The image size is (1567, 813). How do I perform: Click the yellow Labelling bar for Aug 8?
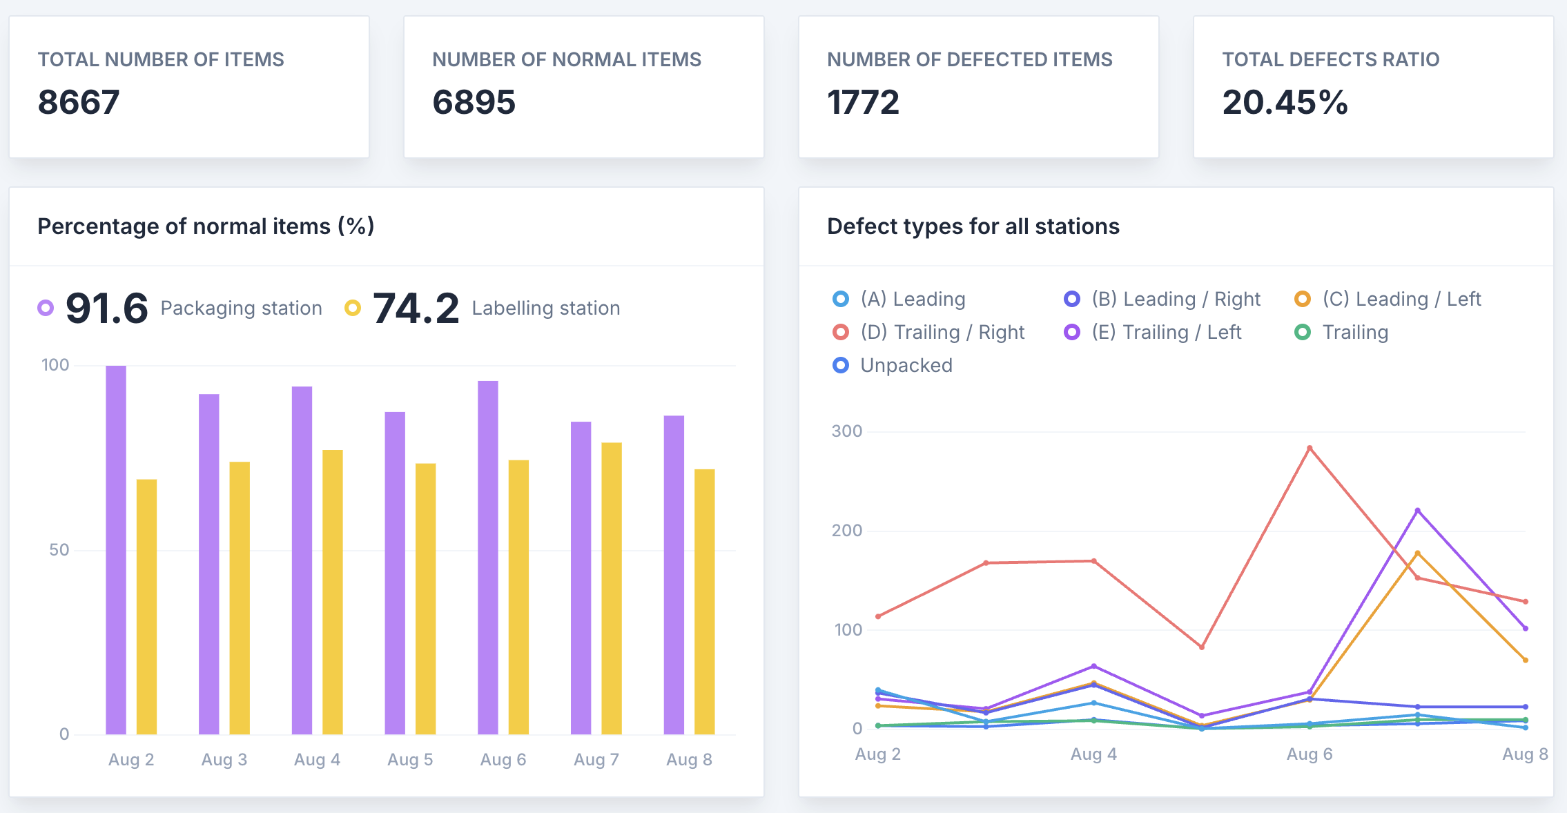coord(705,602)
